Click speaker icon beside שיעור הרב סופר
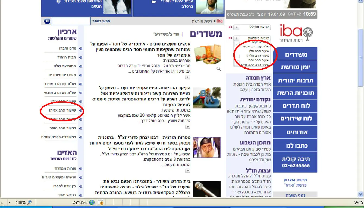This screenshot has height=208, width=364. [80, 128]
